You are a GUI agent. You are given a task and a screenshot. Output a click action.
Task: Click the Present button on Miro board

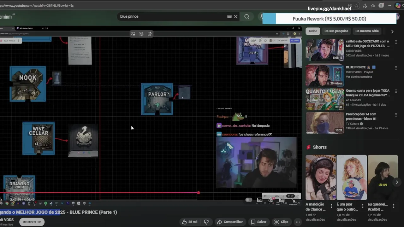[282, 41]
